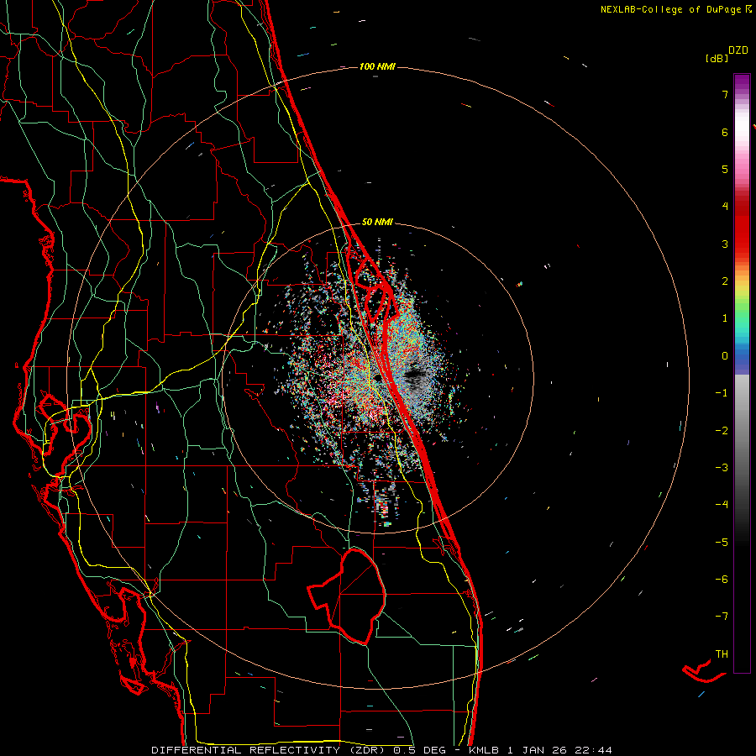Click the DZD legend title
The image size is (756, 756).
click(738, 50)
